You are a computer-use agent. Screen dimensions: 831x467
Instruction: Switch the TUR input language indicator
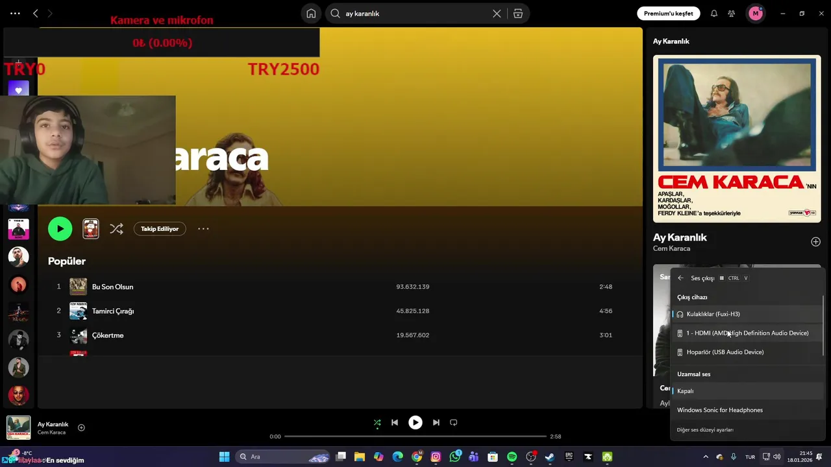[x=750, y=457]
